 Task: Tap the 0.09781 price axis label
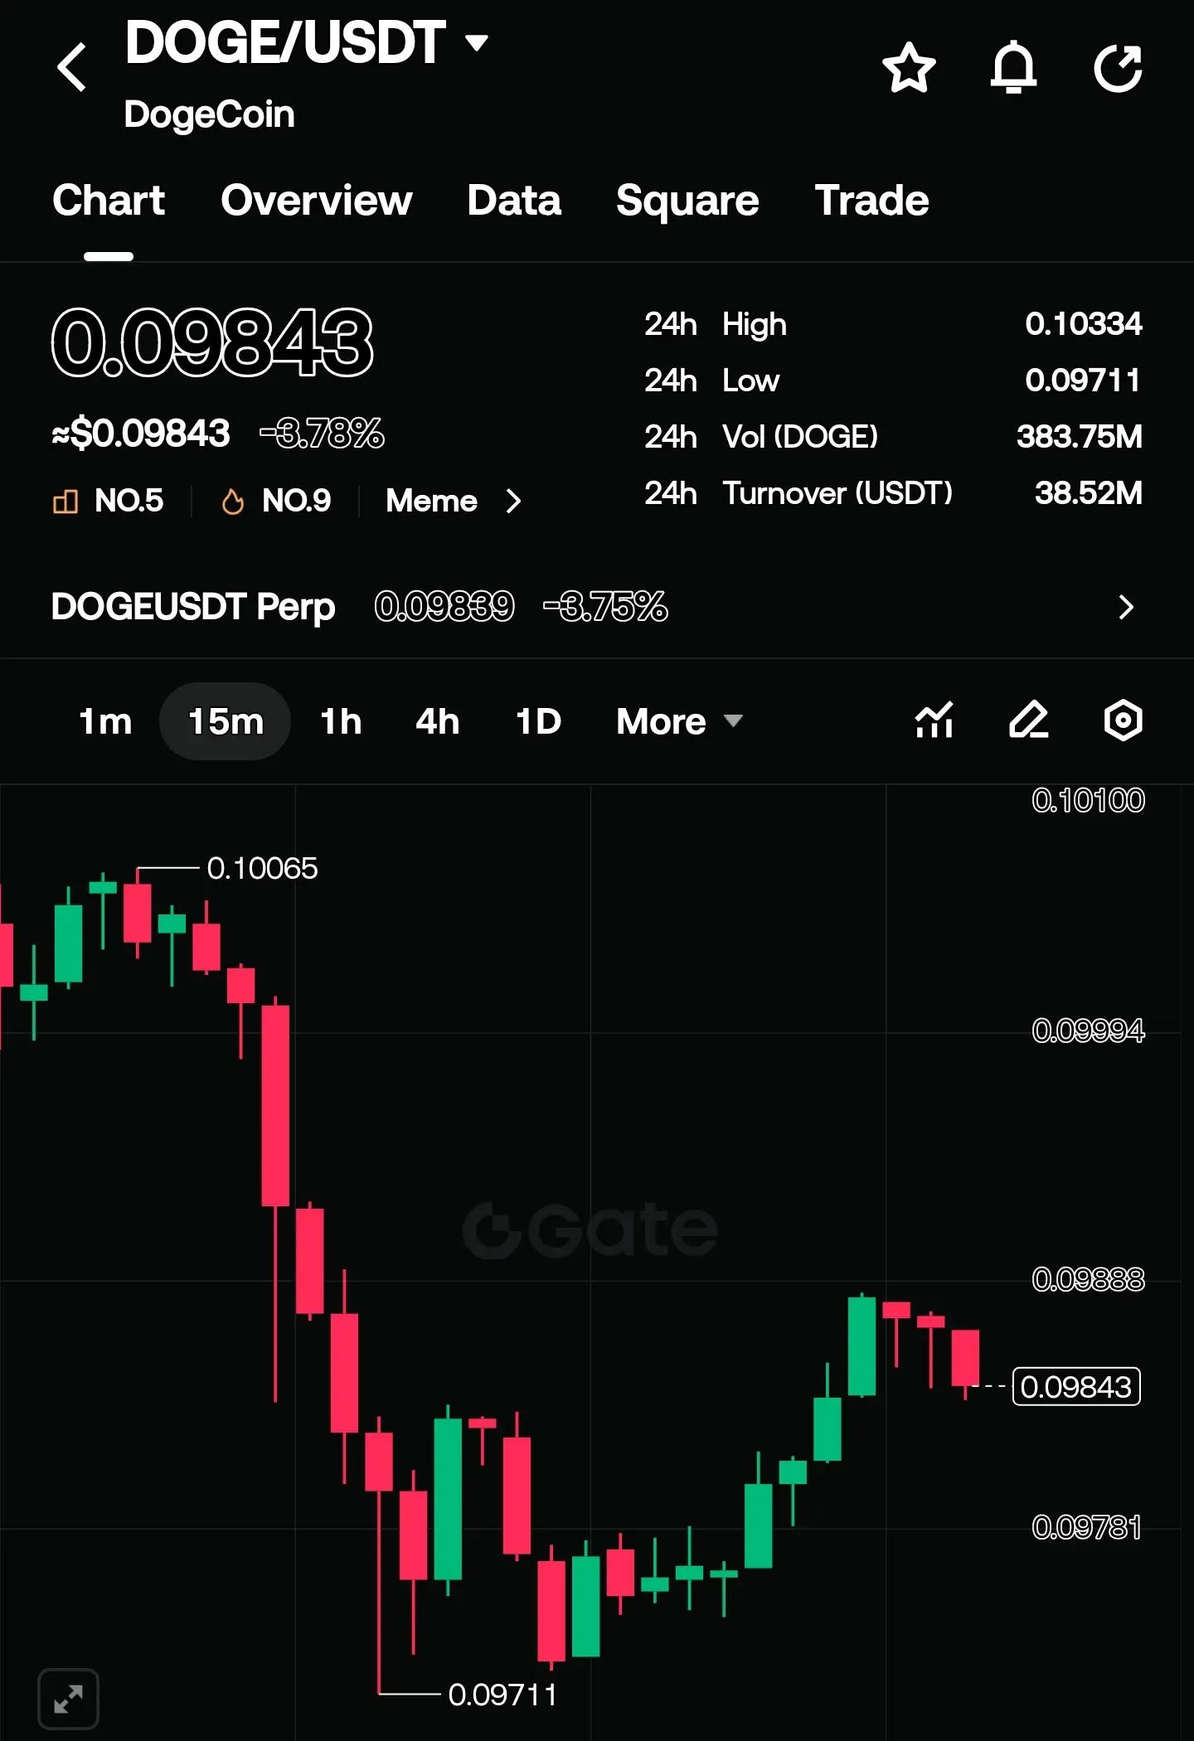1086,1528
